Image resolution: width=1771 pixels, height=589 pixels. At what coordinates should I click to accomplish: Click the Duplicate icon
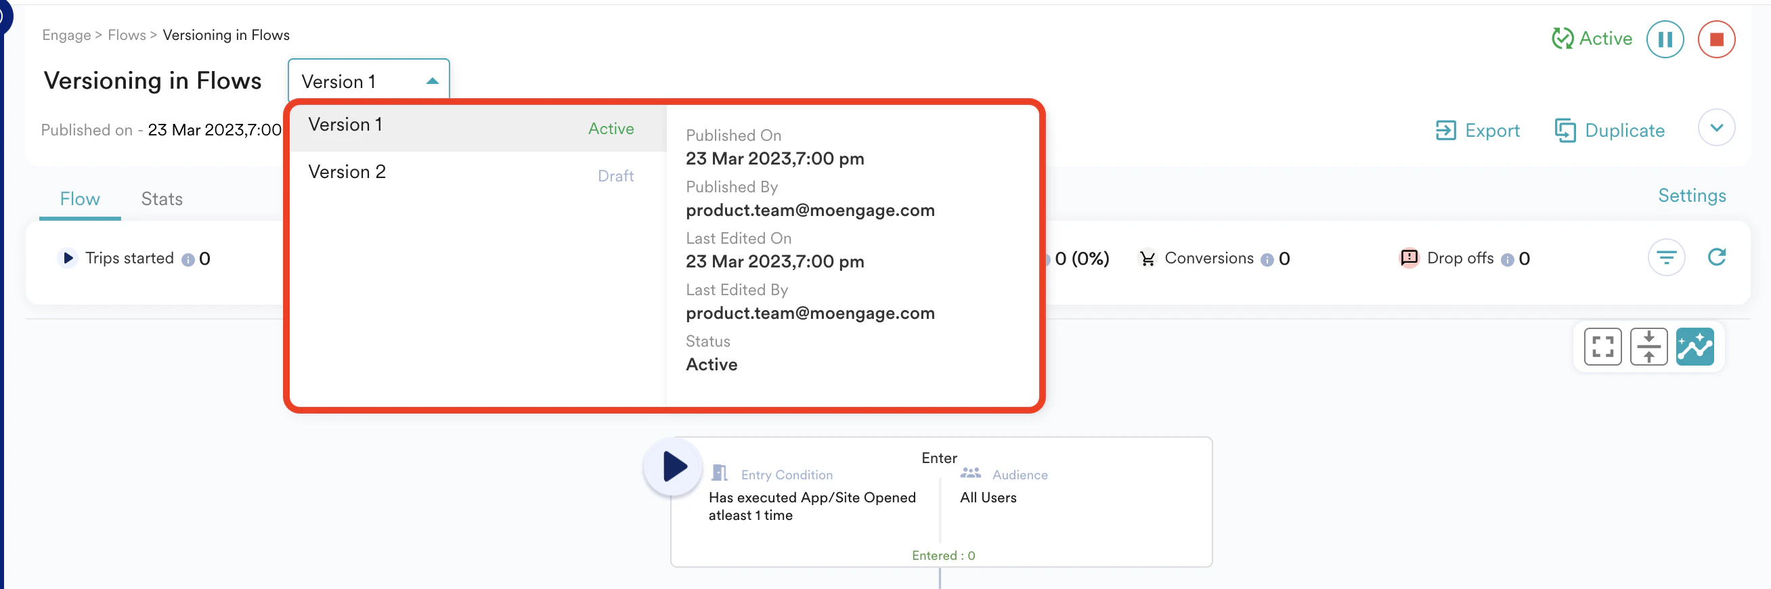point(1565,130)
